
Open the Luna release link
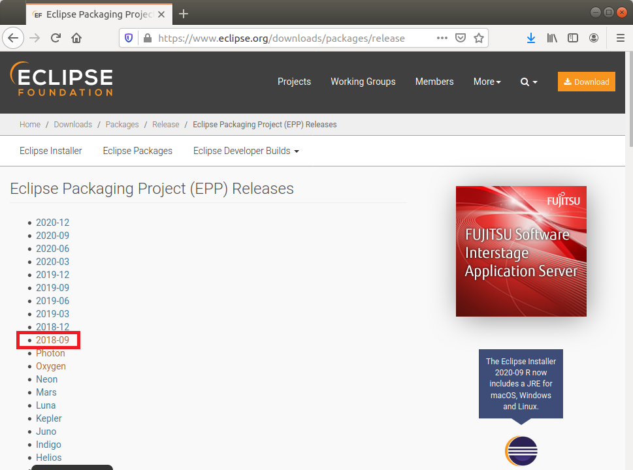(x=46, y=405)
